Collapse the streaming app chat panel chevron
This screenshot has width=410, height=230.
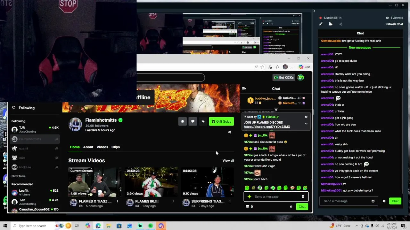pyautogui.click(x=314, y=11)
